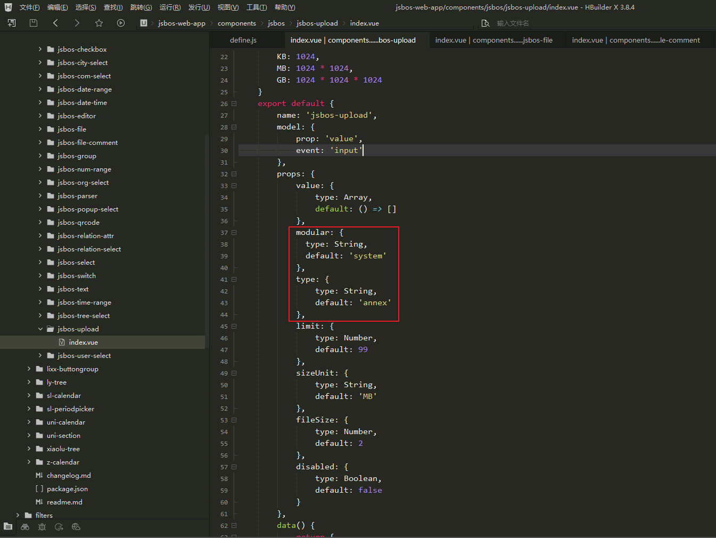Click the save file icon

tap(34, 23)
